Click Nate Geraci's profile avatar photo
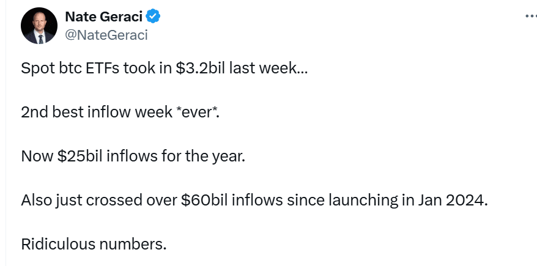The width and height of the screenshot is (537, 266). pos(39,27)
